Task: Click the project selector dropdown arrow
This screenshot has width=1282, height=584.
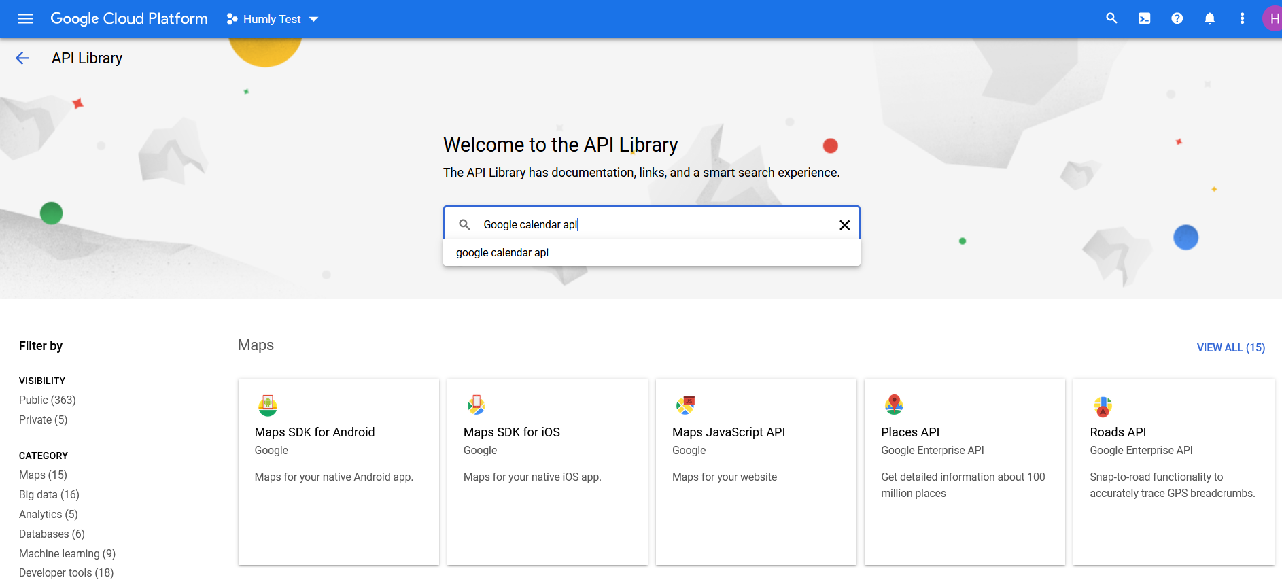Action: pos(313,19)
